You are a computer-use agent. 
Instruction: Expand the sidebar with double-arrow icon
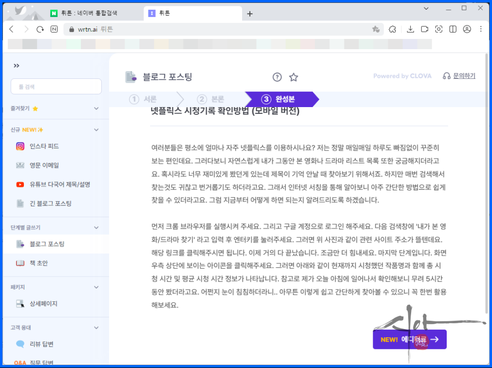tap(16, 66)
